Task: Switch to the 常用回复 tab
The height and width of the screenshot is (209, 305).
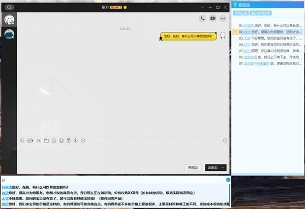Action: point(242,13)
